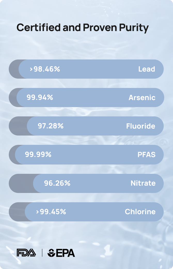Image resolution: width=173 pixels, height=269 pixels.
Task: Click the divider between FDA and EPA logos
Action: coord(42,253)
